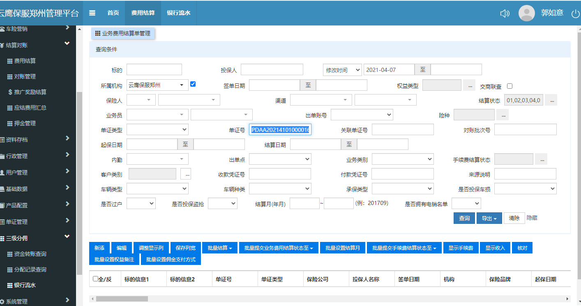The image size is (581, 306).
Task: Open the 修改时间 date type dropdown
Action: tap(342, 70)
